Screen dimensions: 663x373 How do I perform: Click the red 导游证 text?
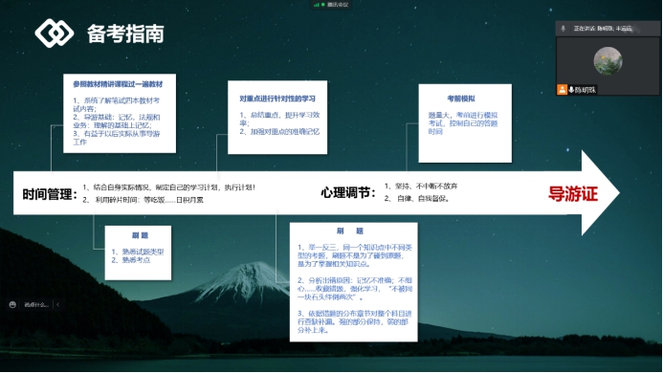pyautogui.click(x=573, y=194)
